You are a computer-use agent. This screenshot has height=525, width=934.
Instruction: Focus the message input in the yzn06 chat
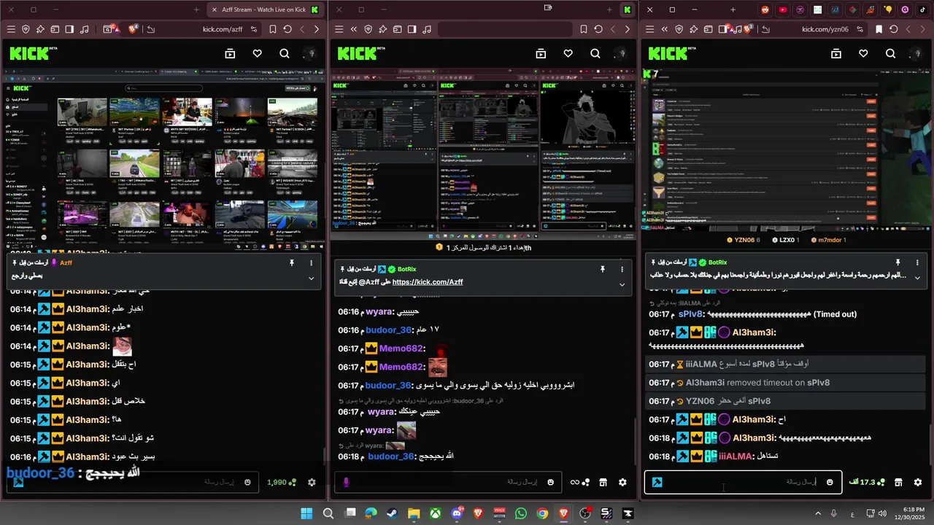click(x=743, y=482)
